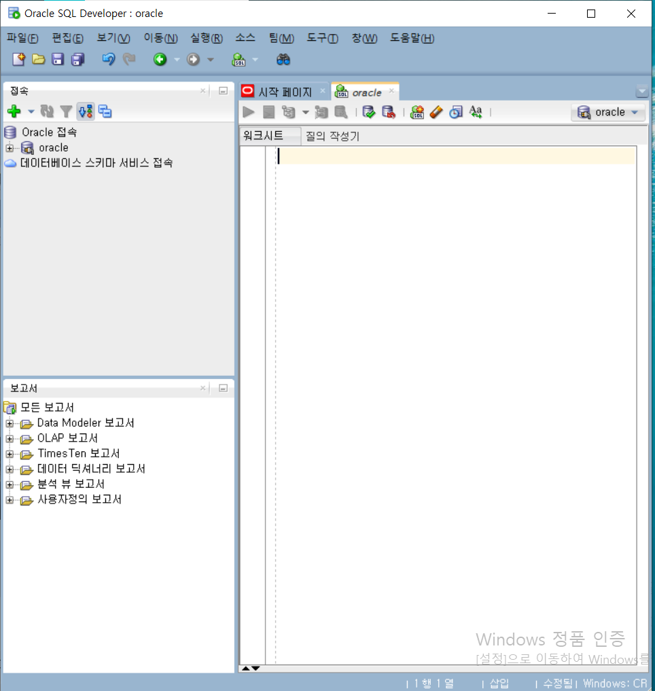Click the Run Script icon

click(268, 112)
